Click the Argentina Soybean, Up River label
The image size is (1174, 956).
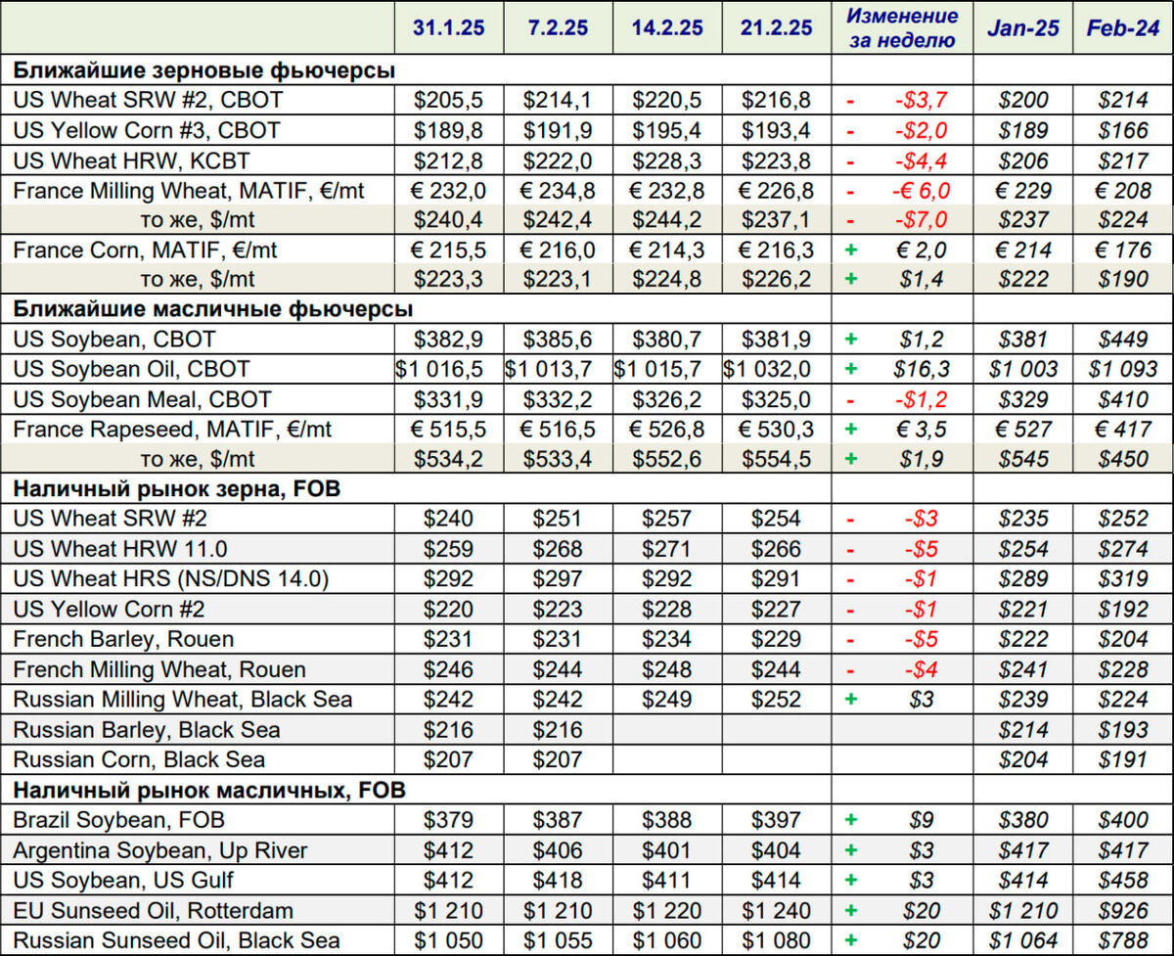click(x=159, y=849)
